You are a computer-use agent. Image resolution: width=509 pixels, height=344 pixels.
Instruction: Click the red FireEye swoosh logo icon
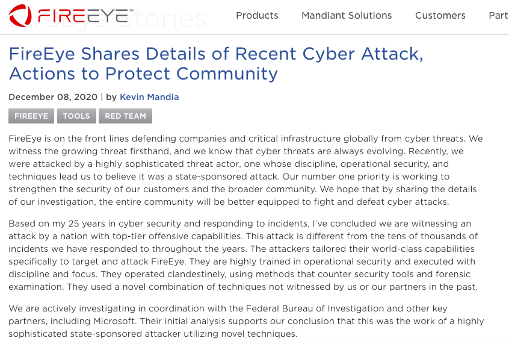point(22,15)
